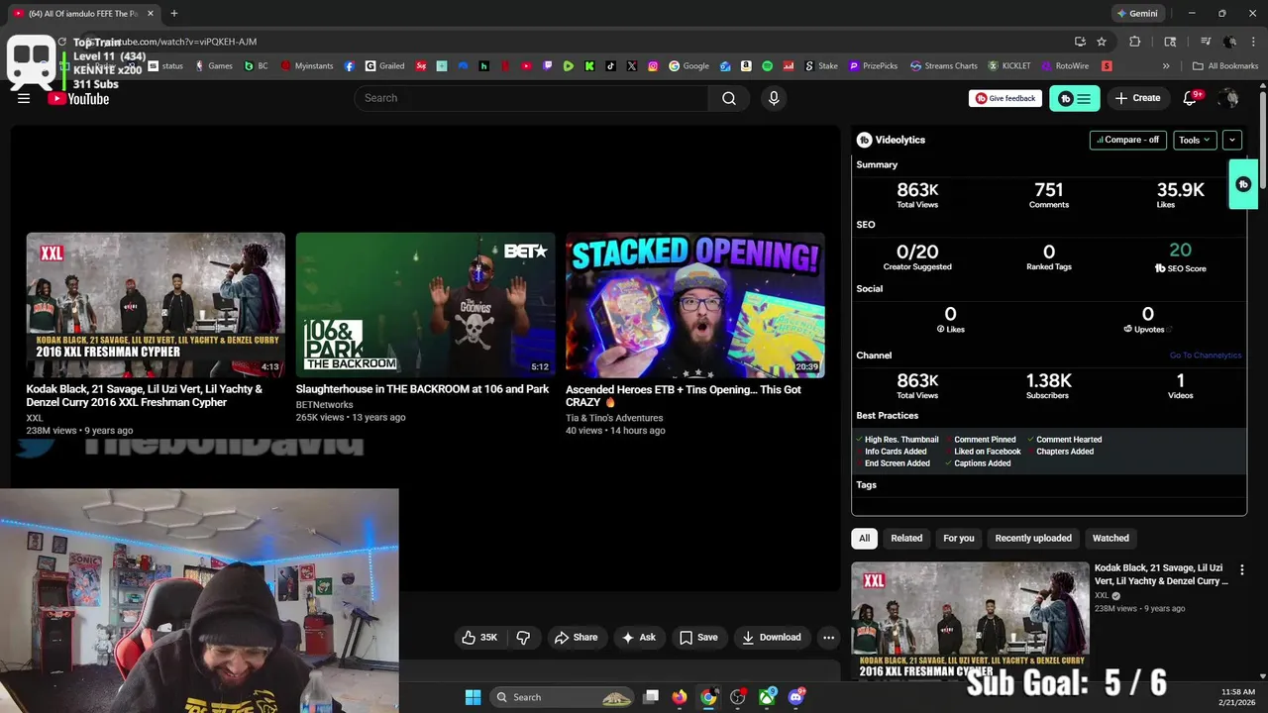
Task: Open RotoWire bookmark
Action: pyautogui.click(x=1065, y=66)
